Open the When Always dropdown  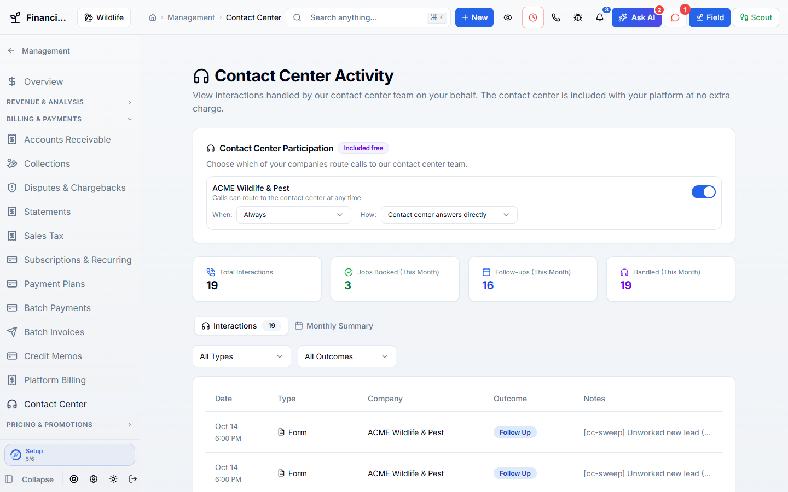294,215
